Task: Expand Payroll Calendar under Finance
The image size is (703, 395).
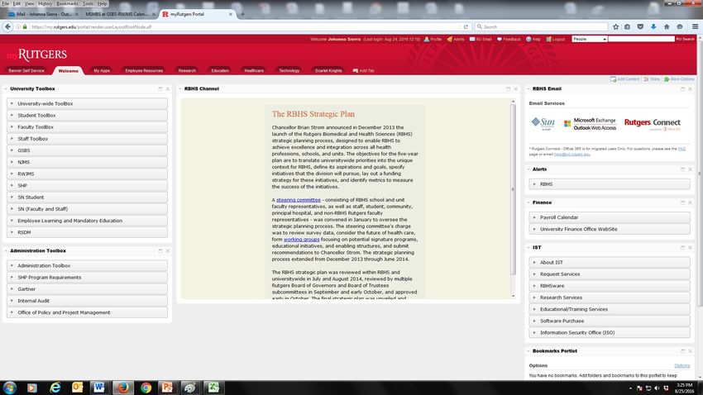Action: pyautogui.click(x=610, y=217)
